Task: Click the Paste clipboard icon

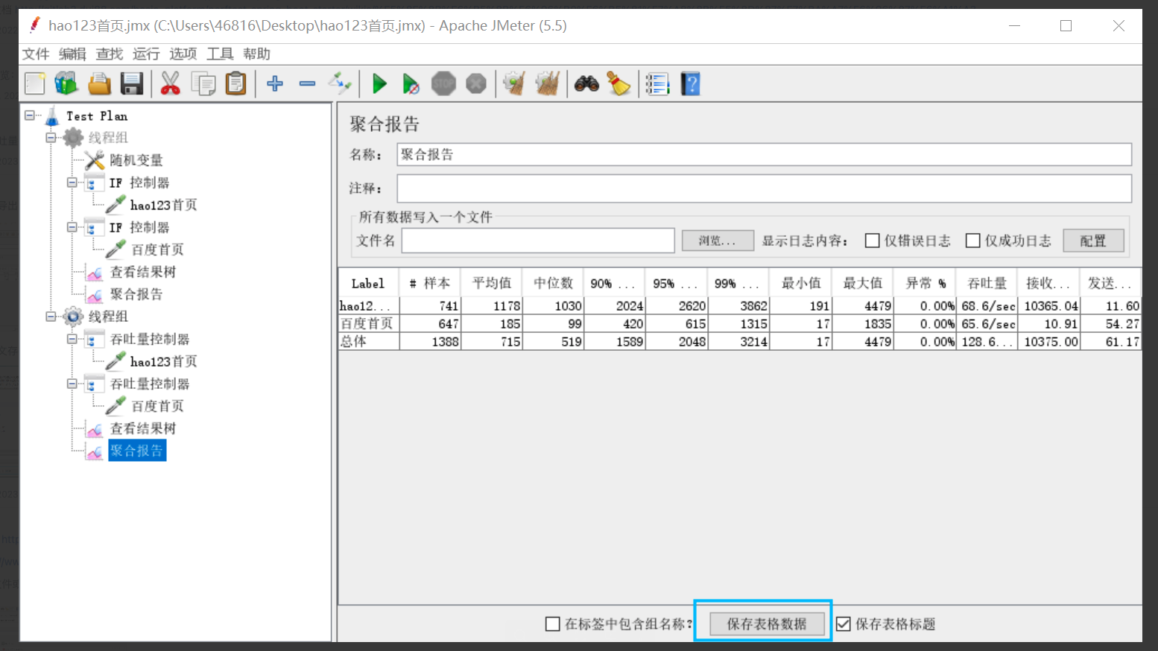Action: coord(236,83)
